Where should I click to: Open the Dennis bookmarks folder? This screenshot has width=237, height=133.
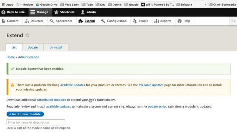115,4
